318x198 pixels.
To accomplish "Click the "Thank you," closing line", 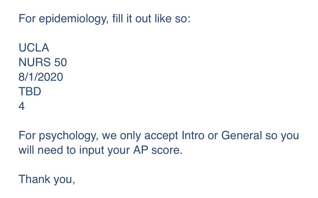I will 47,179.
